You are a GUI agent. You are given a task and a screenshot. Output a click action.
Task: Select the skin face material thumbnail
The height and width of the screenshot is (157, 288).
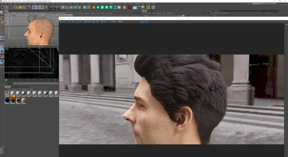point(23,101)
